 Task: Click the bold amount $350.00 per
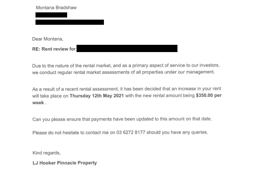[209, 95]
